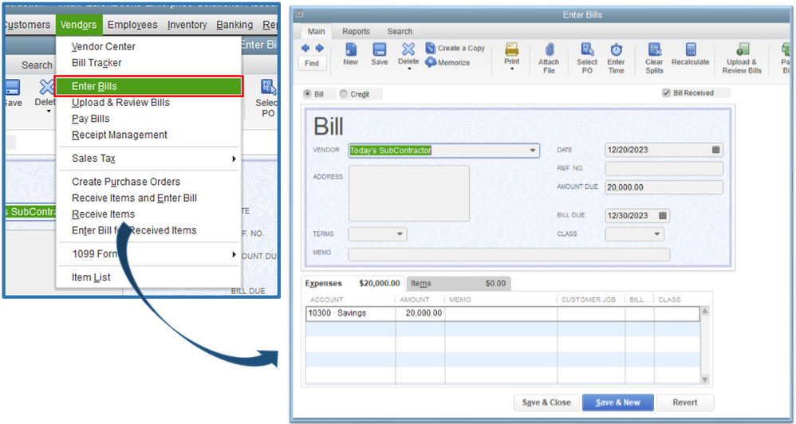
Task: Click the Memorize icon
Action: (x=431, y=62)
